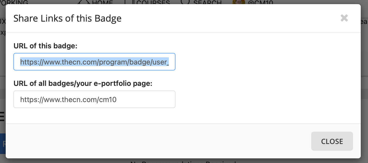This screenshot has height=163, width=368.
Task: Click the highlighted thecn.com badge link text
Action: point(94,62)
